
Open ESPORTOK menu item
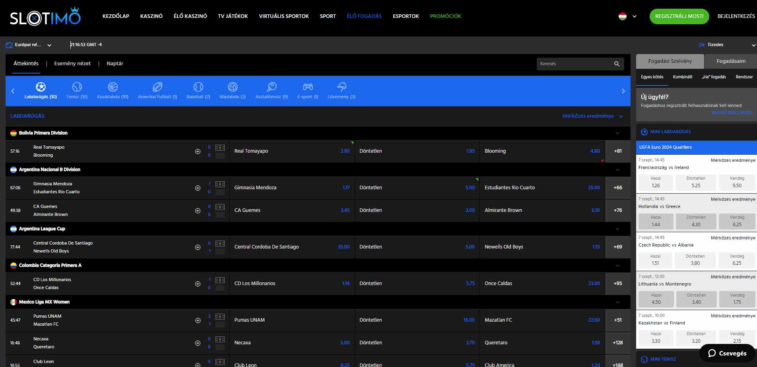point(406,16)
